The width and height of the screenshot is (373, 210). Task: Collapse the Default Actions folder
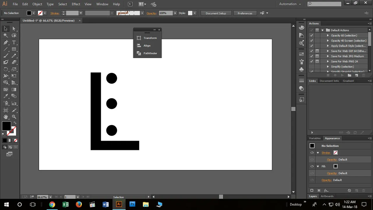coord(322,30)
